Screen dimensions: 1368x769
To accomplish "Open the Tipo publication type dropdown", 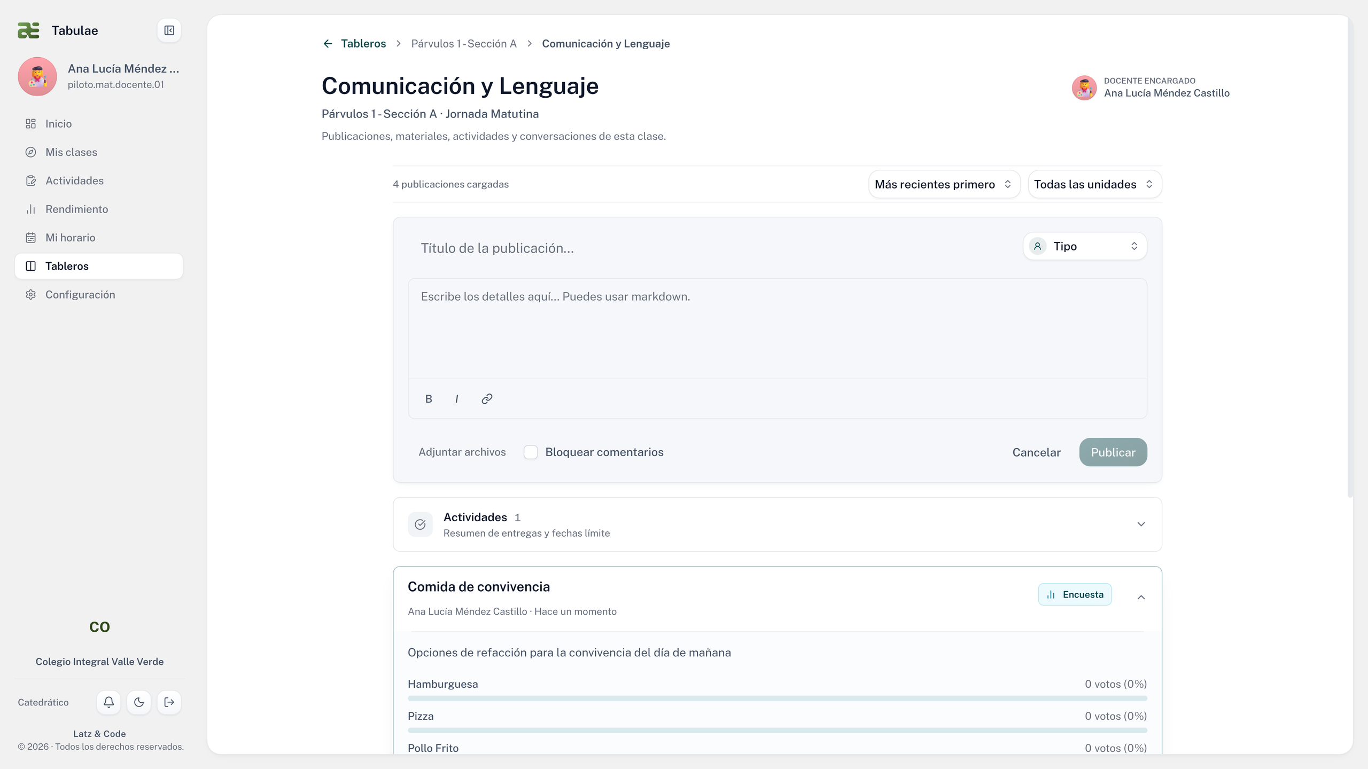I will pyautogui.click(x=1085, y=246).
